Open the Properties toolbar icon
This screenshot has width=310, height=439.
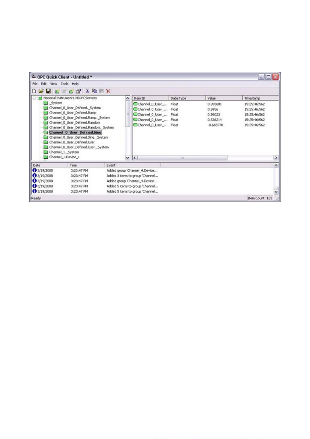[x=78, y=91]
